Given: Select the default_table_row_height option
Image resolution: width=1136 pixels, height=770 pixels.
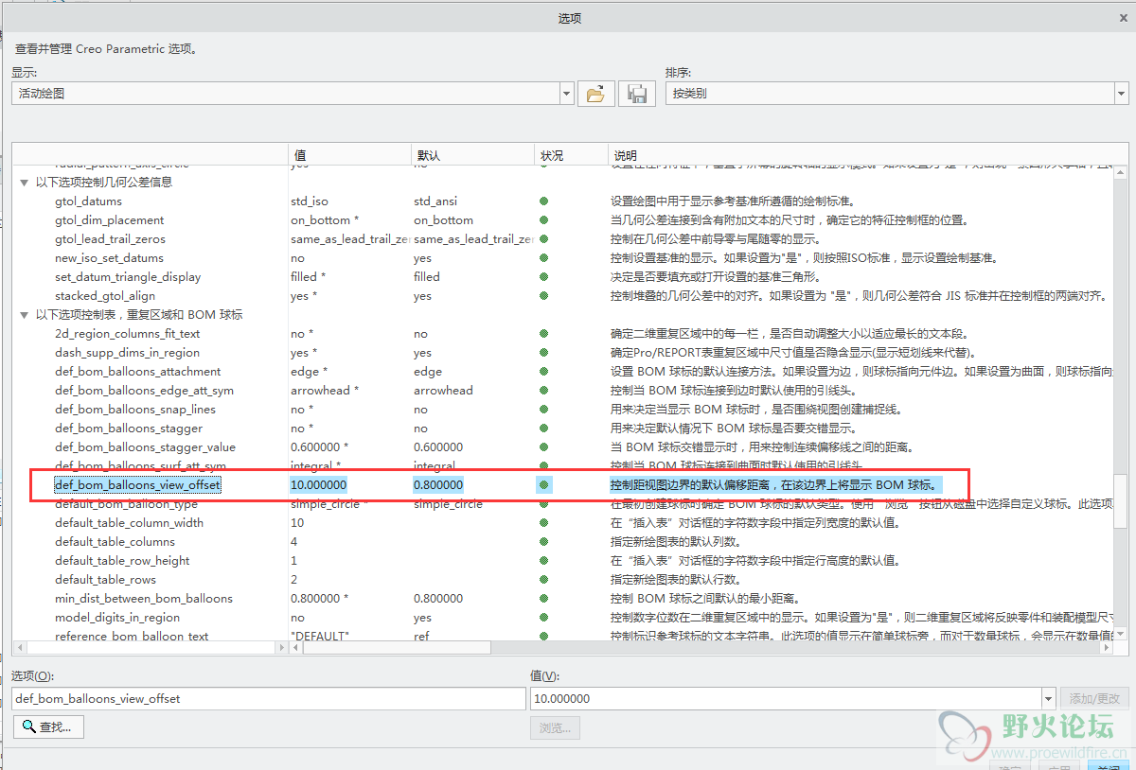Looking at the screenshot, I should [122, 561].
